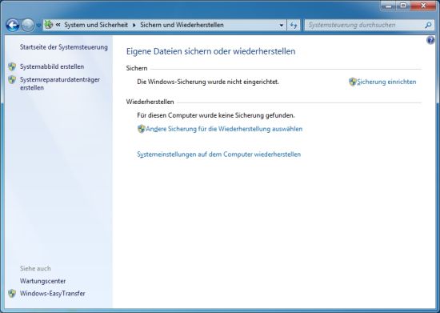Click the 'Siehe auch' label
Image resolution: width=440 pixels, height=313 pixels.
[x=35, y=269]
